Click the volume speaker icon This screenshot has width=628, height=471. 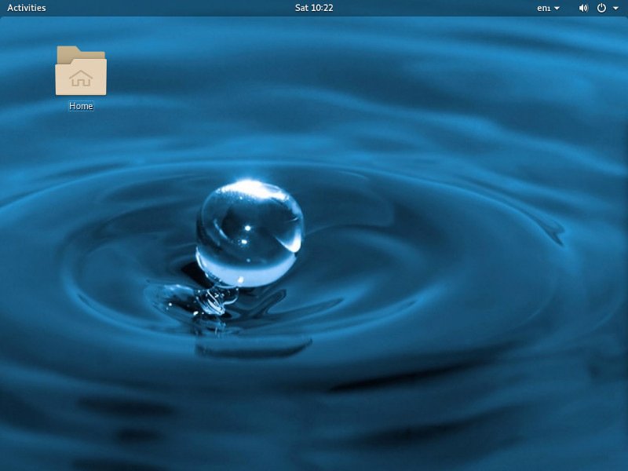(x=583, y=8)
